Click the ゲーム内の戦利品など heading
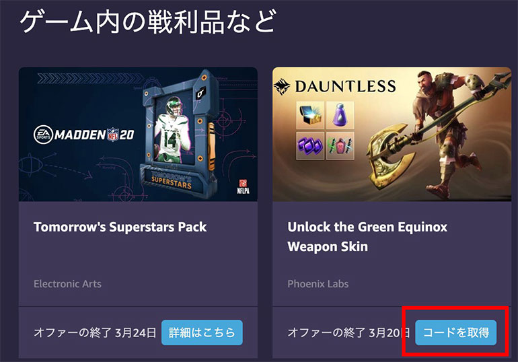This screenshot has width=518, height=362. tap(148, 22)
